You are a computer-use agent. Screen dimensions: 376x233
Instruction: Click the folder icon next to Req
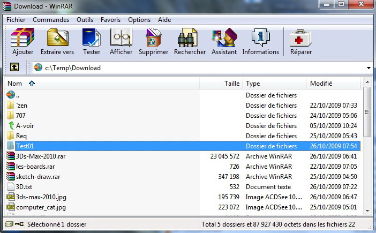tap(10, 136)
